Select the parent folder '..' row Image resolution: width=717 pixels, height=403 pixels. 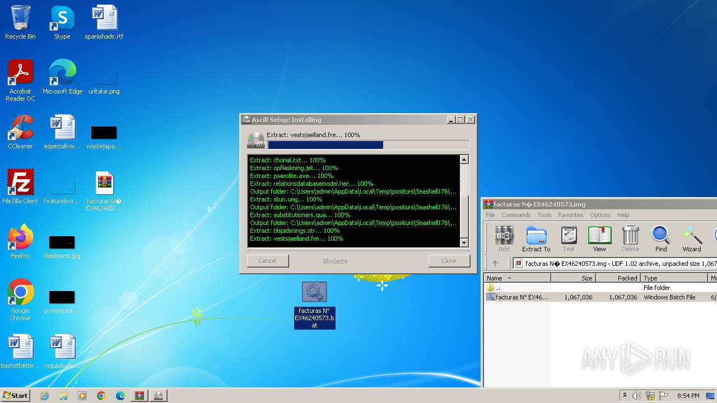[x=600, y=288]
